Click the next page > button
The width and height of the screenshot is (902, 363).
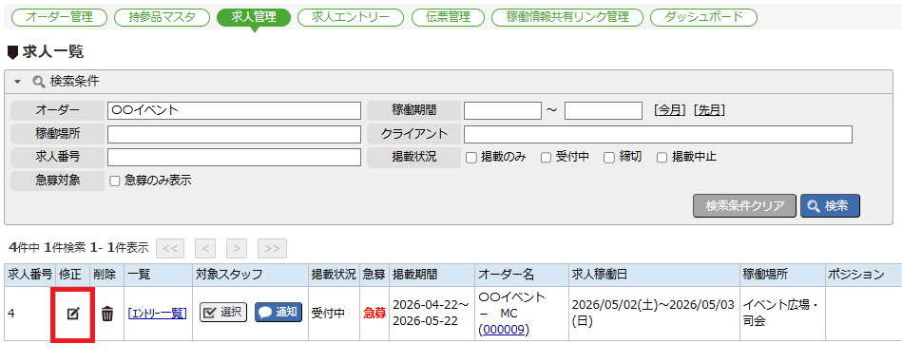[x=237, y=249]
